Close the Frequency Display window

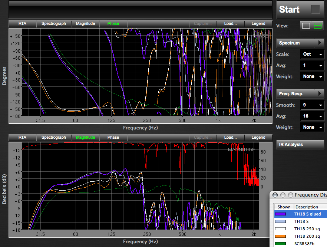pos(275,195)
